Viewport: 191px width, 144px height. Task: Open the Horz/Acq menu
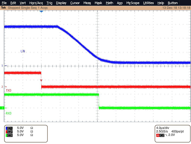(36, 3)
